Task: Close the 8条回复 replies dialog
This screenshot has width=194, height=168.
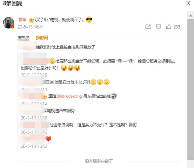Action: pos(188,3)
